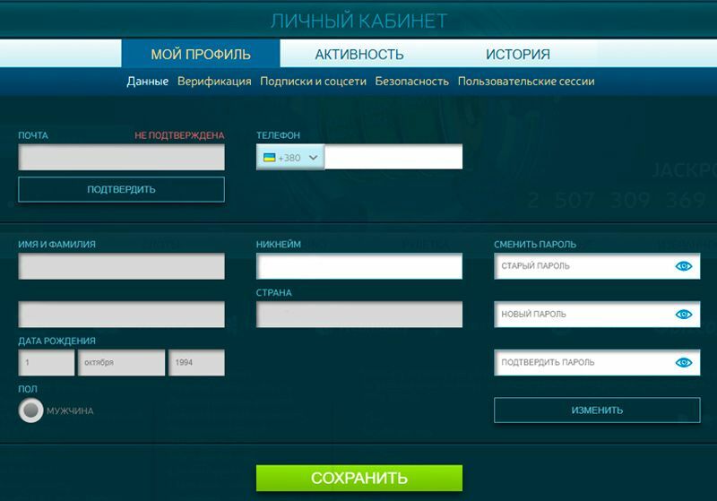Switch to the Мой профиль tab

pos(201,54)
